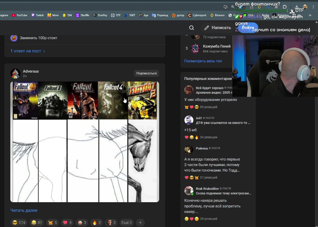
Task: Click the Рэйняш avatar
Action: (x=189, y=150)
